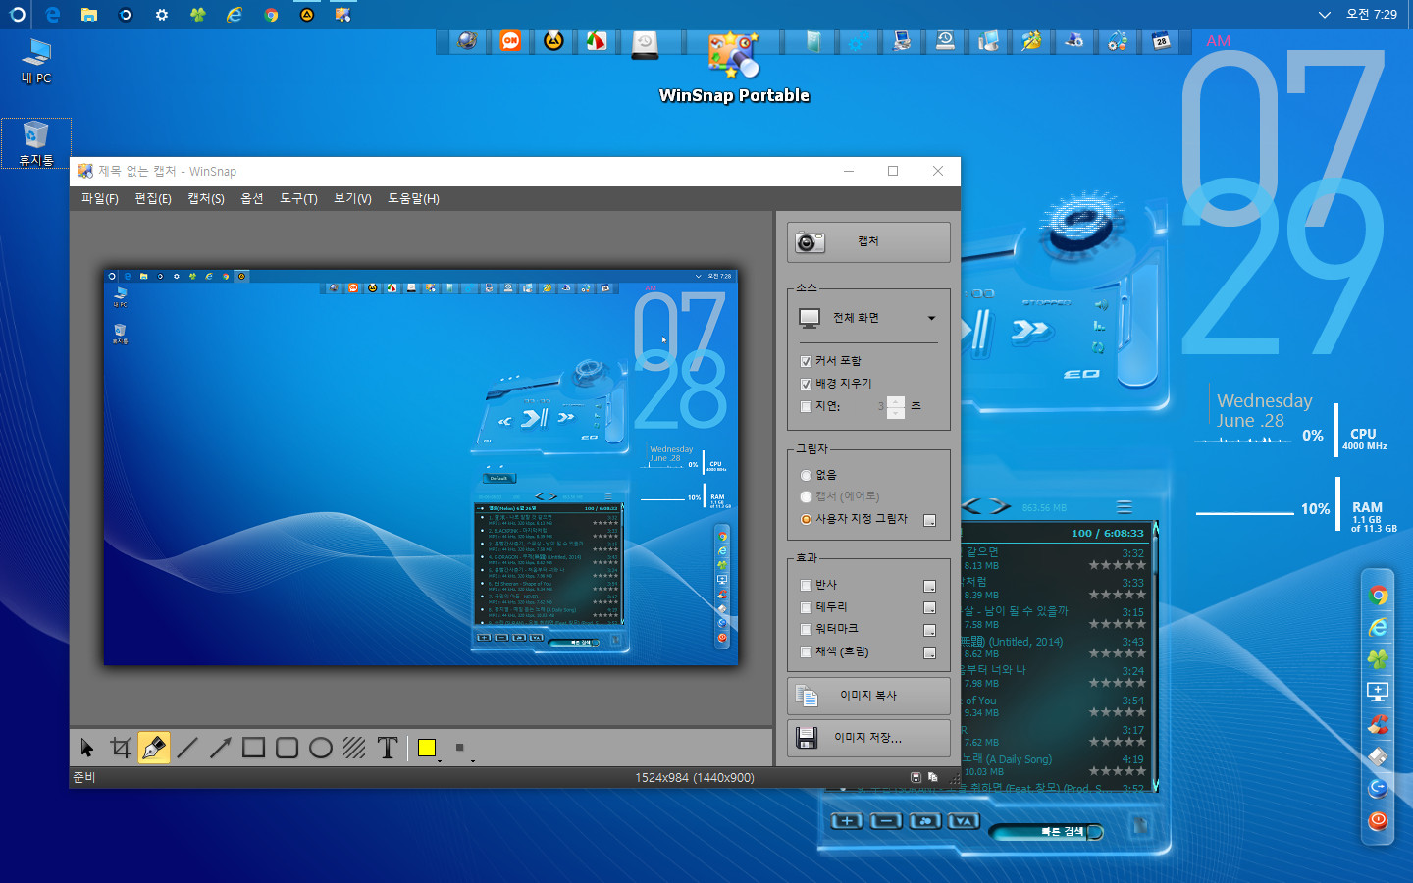Select the Rectangle shape tool
This screenshot has height=883, width=1413.
coord(254,748)
